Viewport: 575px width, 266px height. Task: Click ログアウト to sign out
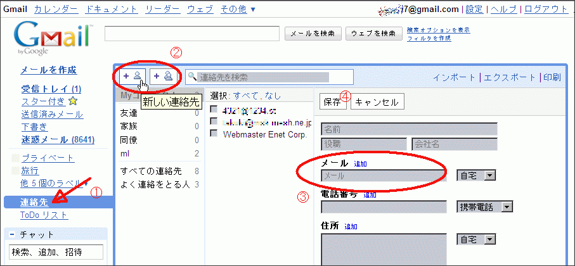pyautogui.click(x=546, y=9)
